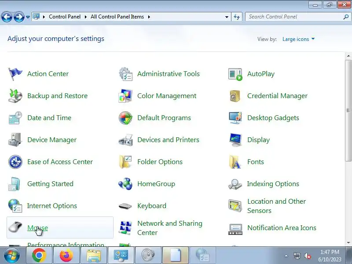
Task: Click the Getting Started icon
Action: (x=15, y=184)
